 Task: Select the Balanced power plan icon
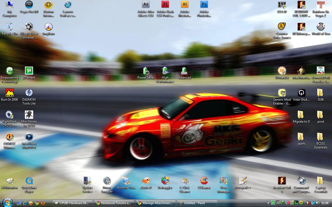(185, 73)
